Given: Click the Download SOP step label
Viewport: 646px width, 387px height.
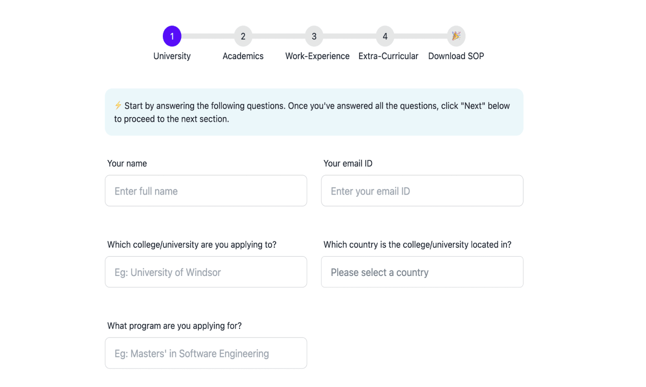Looking at the screenshot, I should pyautogui.click(x=456, y=56).
